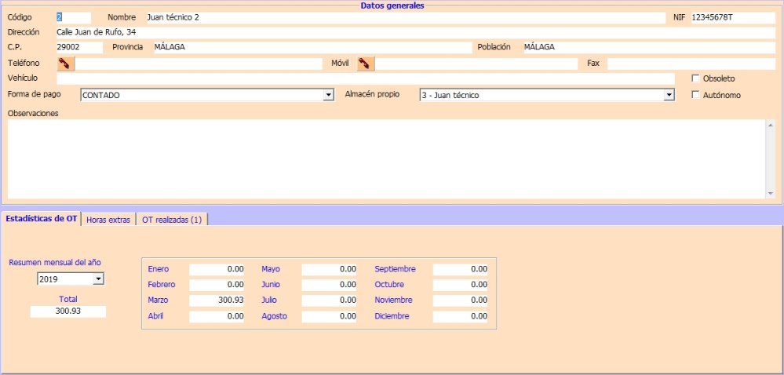Click the empty Vehículo input field

(365, 78)
